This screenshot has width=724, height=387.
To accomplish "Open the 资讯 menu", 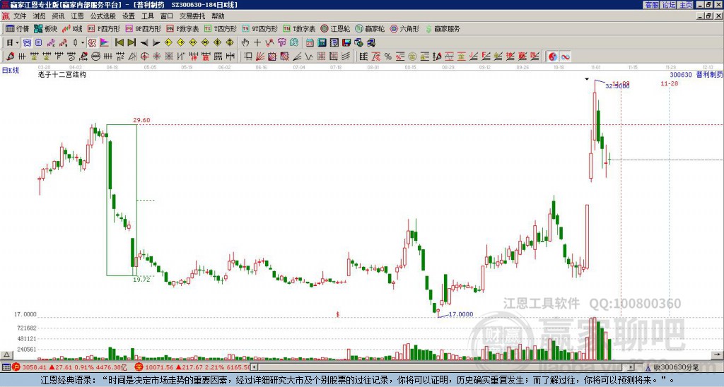I will point(58,16).
